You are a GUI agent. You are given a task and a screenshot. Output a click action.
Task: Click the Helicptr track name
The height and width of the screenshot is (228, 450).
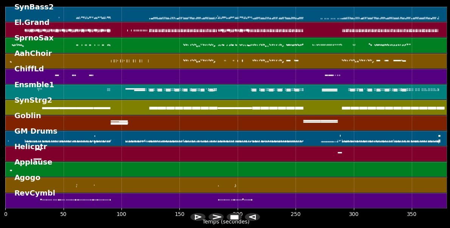pyautogui.click(x=31, y=147)
